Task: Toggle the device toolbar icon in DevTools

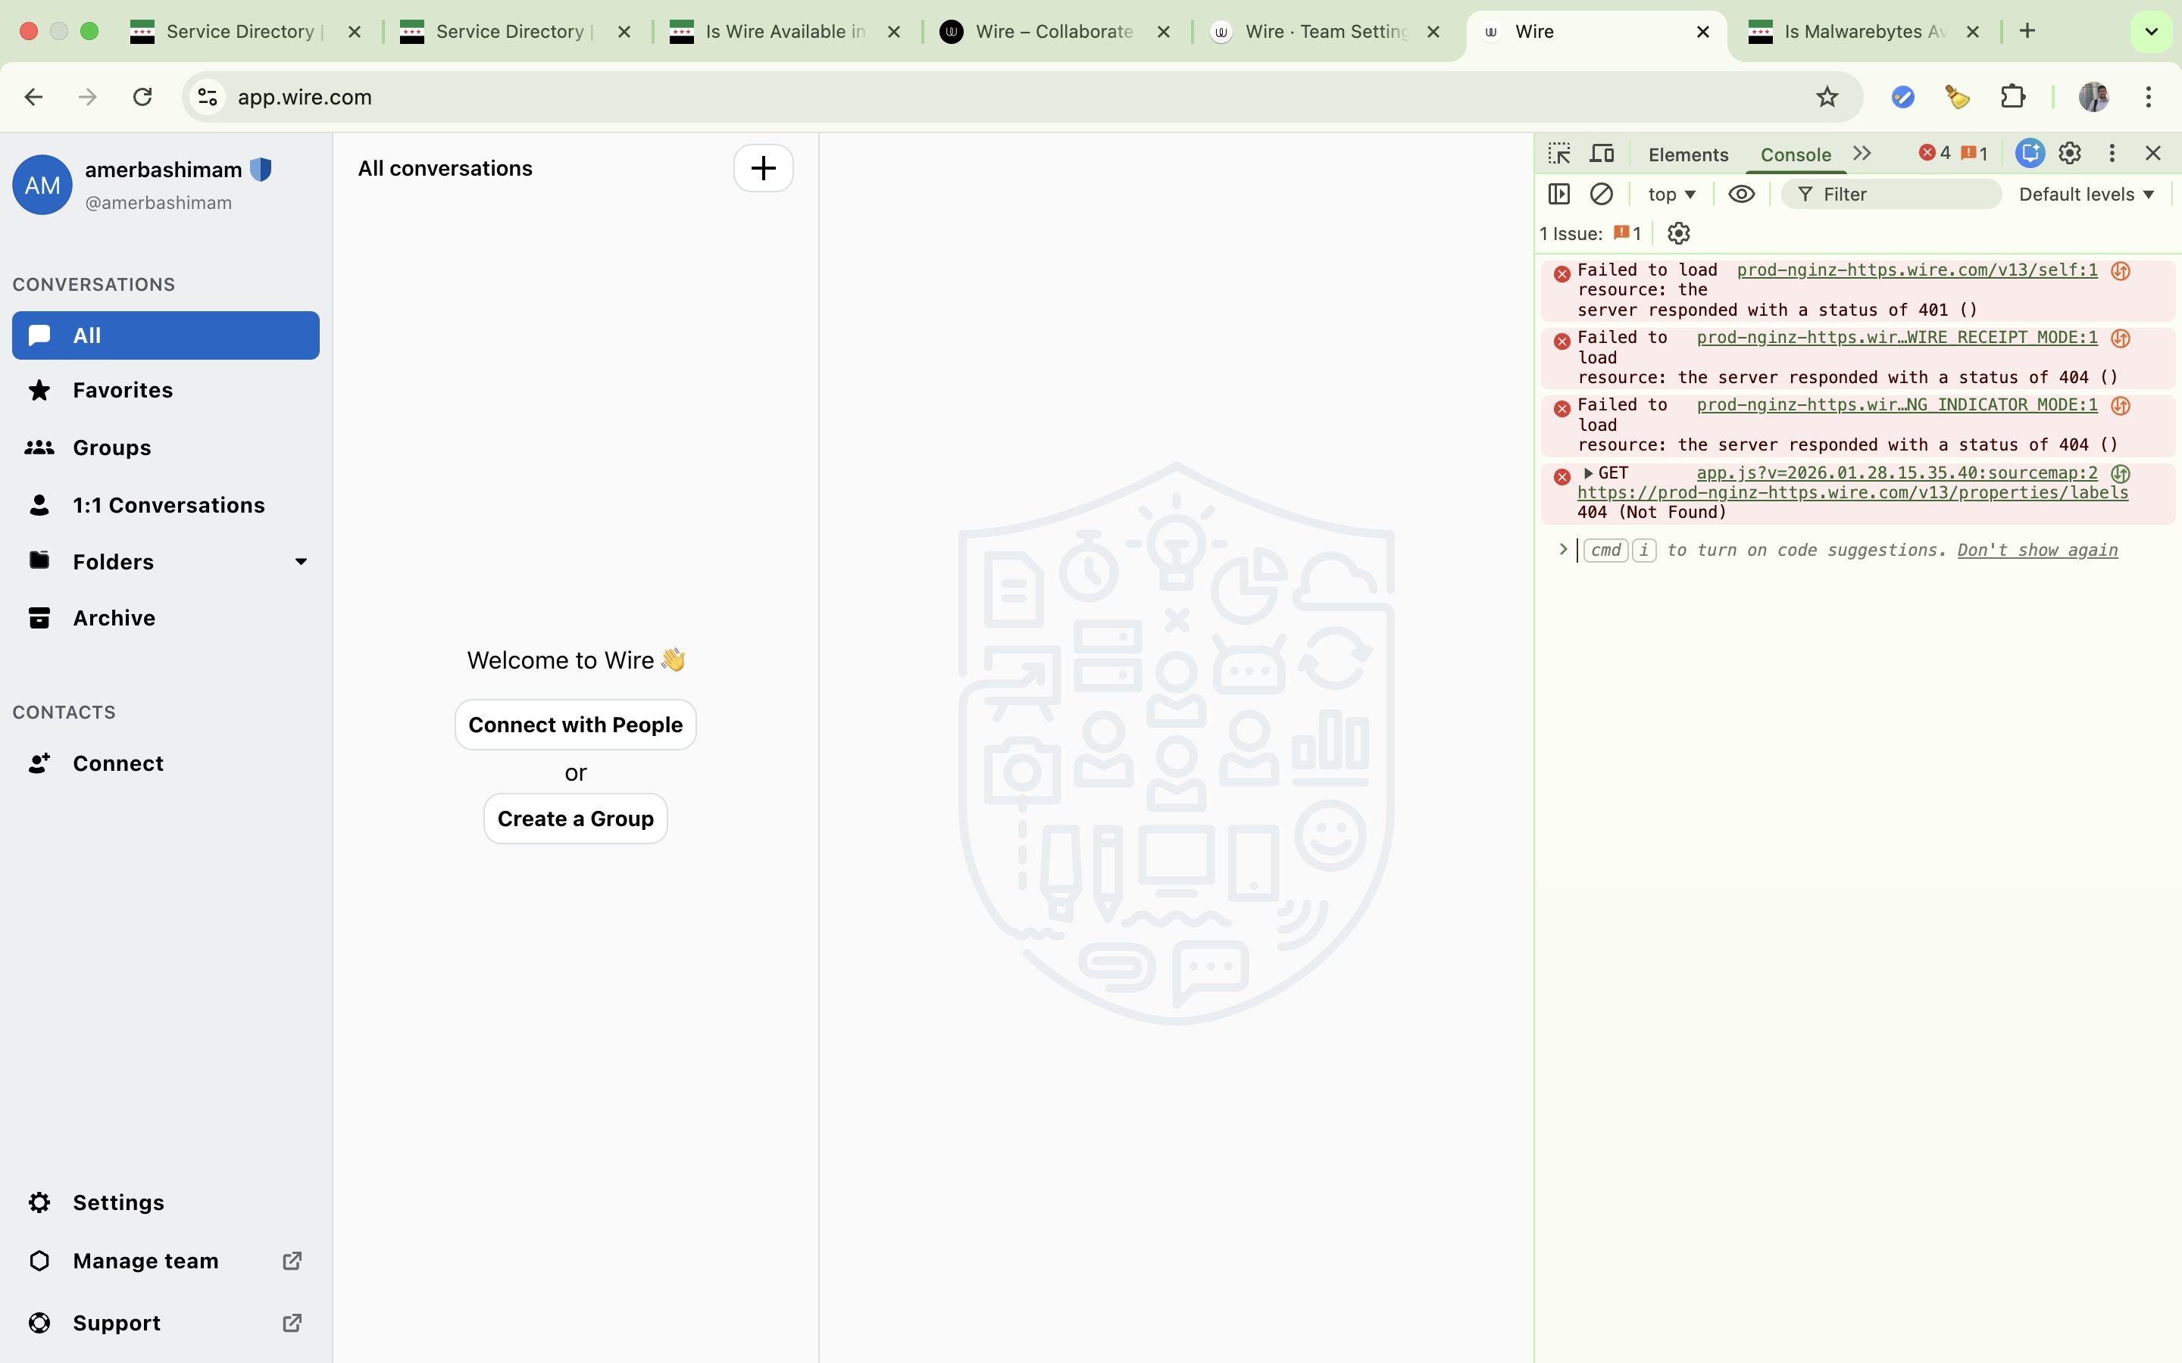Action: (1602, 153)
